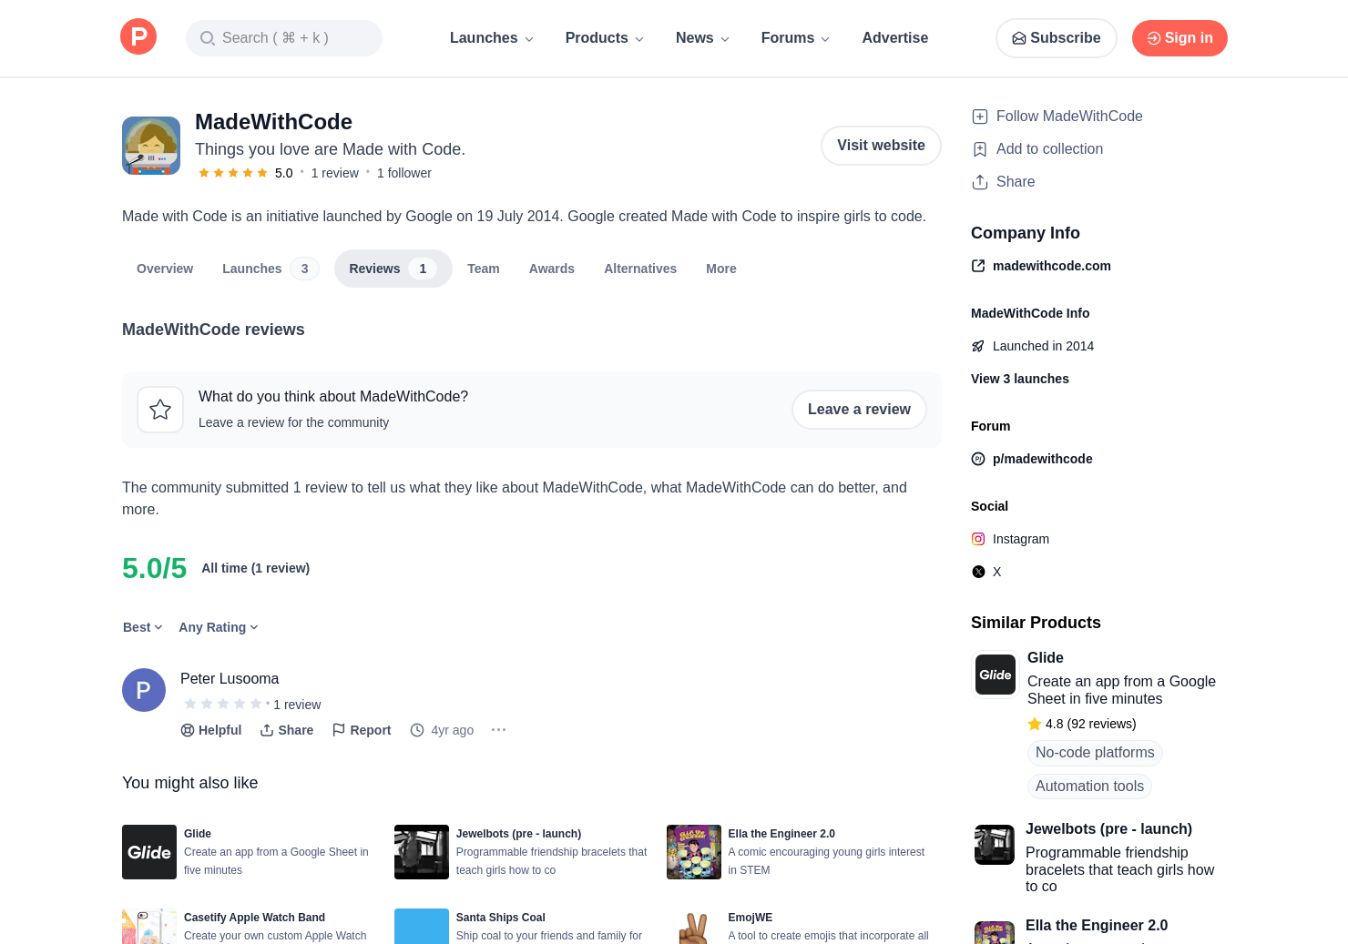
Task: Click the star icon in review prompt
Action: (x=160, y=410)
